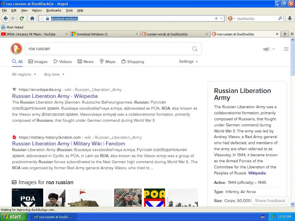This screenshot has height=221, width=295.
Task: Expand the Any time filter
Action: point(54,75)
